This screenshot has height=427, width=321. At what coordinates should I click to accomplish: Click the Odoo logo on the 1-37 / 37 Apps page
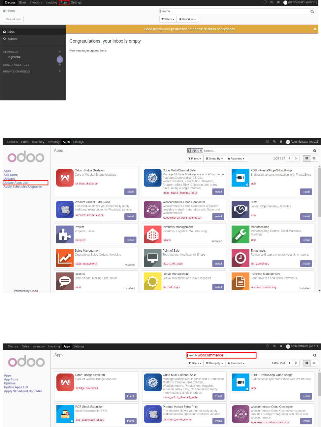26,157
